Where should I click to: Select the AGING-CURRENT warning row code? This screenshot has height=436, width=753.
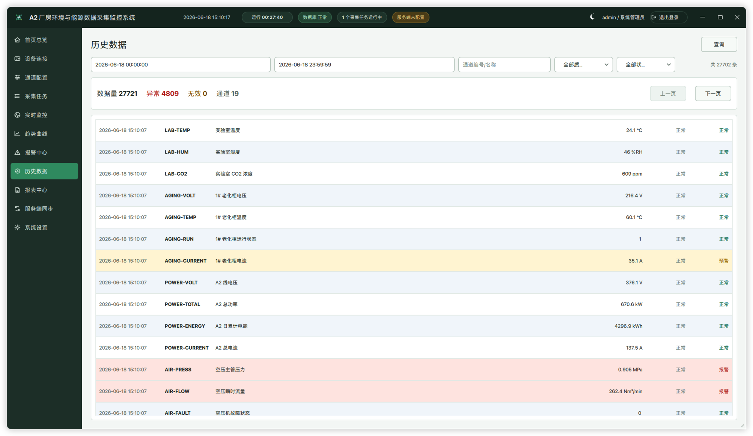(185, 261)
